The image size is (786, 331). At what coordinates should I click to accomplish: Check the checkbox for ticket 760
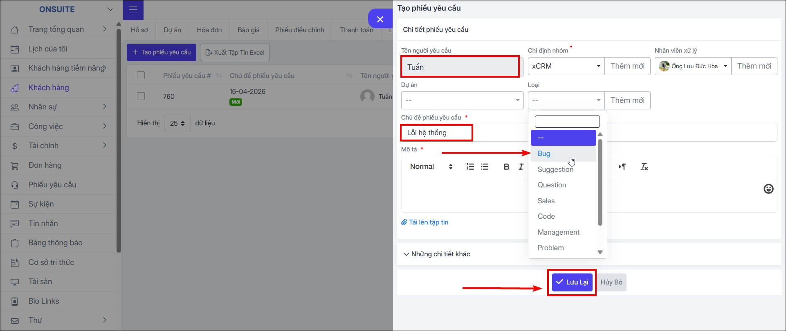point(141,96)
